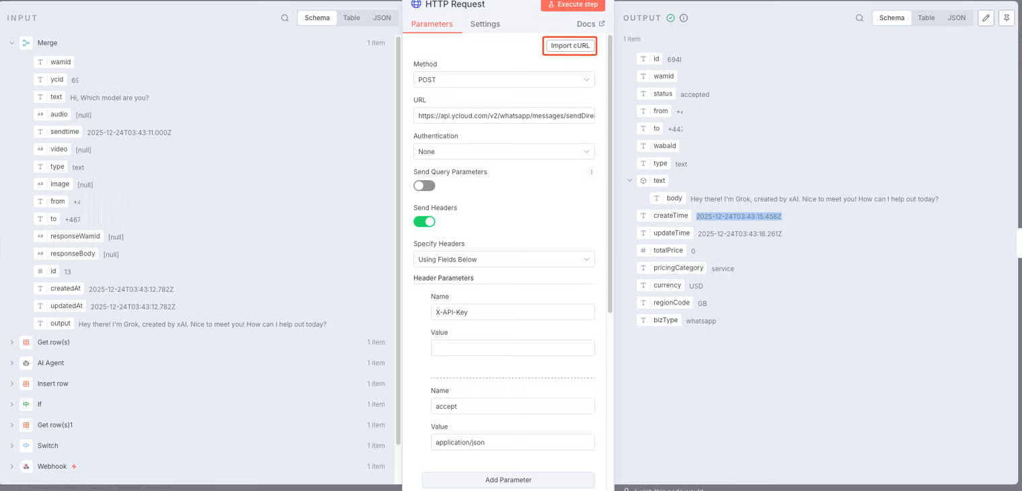Click the Import cURL button
Screen dimensions: 1022x491
point(570,46)
